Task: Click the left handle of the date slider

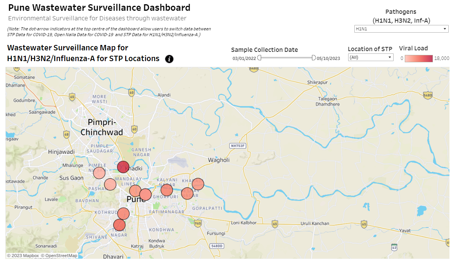Action: [x=259, y=58]
